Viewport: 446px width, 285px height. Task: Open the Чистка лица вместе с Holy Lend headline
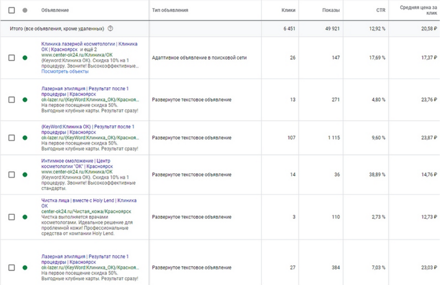[x=89, y=203]
